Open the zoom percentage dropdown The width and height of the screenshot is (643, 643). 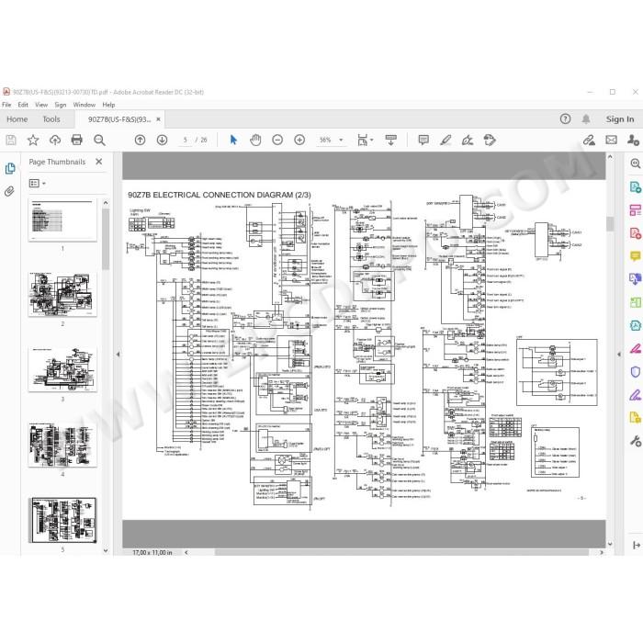coord(341,140)
